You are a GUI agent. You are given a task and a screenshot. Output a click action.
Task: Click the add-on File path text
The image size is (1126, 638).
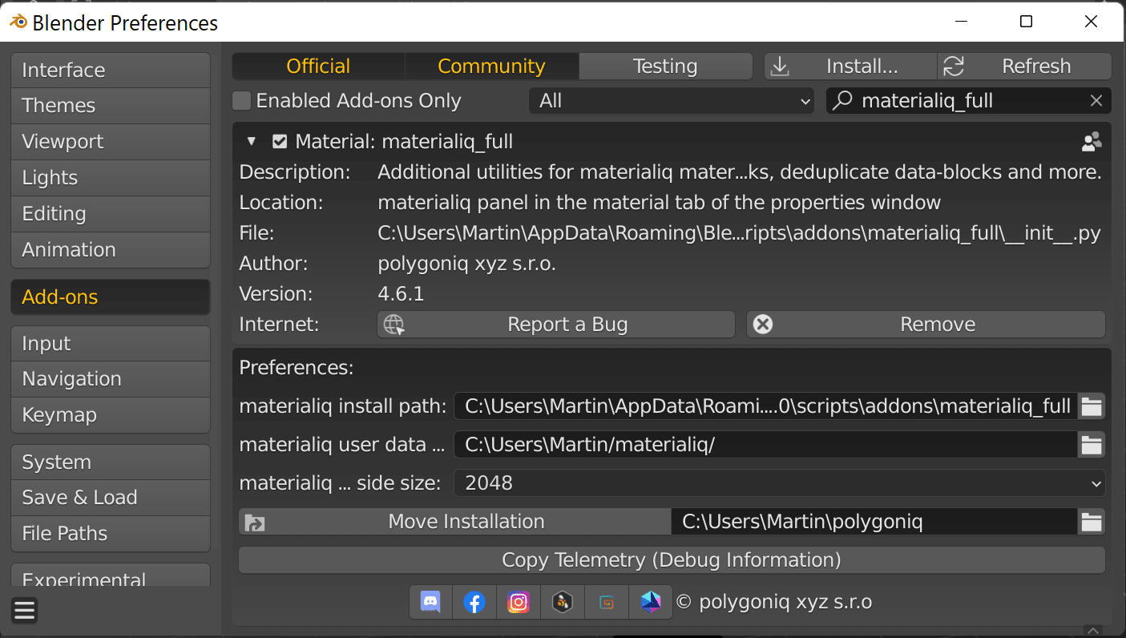pos(739,233)
